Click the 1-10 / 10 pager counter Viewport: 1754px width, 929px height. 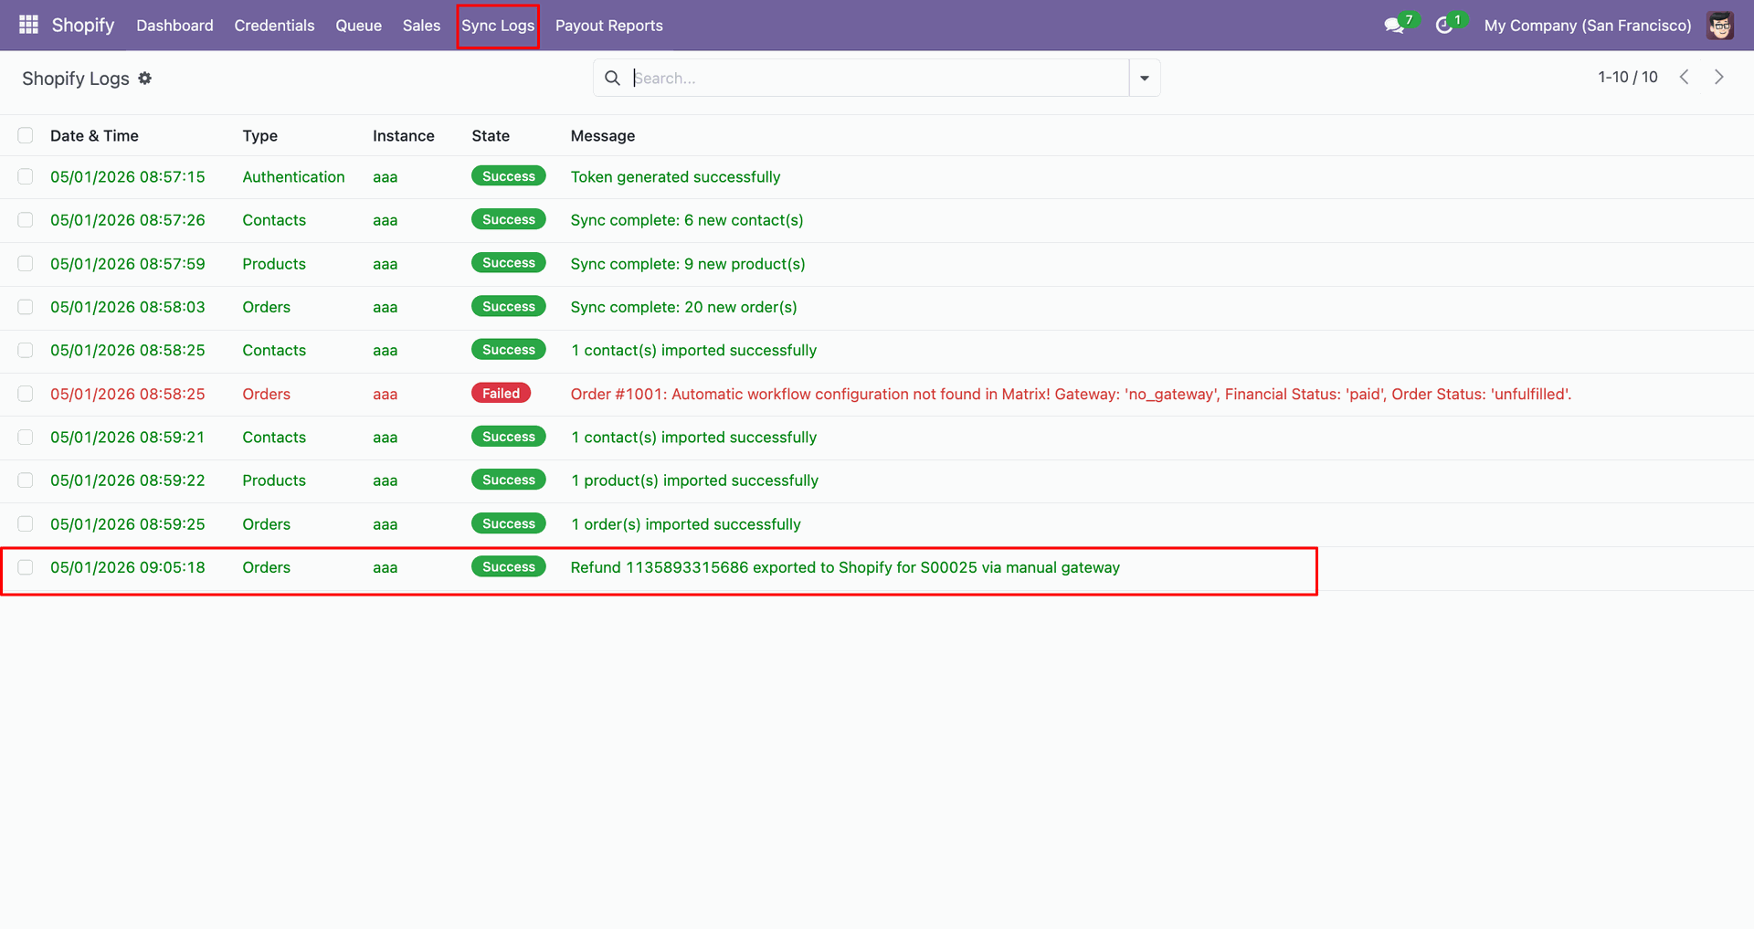click(x=1627, y=77)
